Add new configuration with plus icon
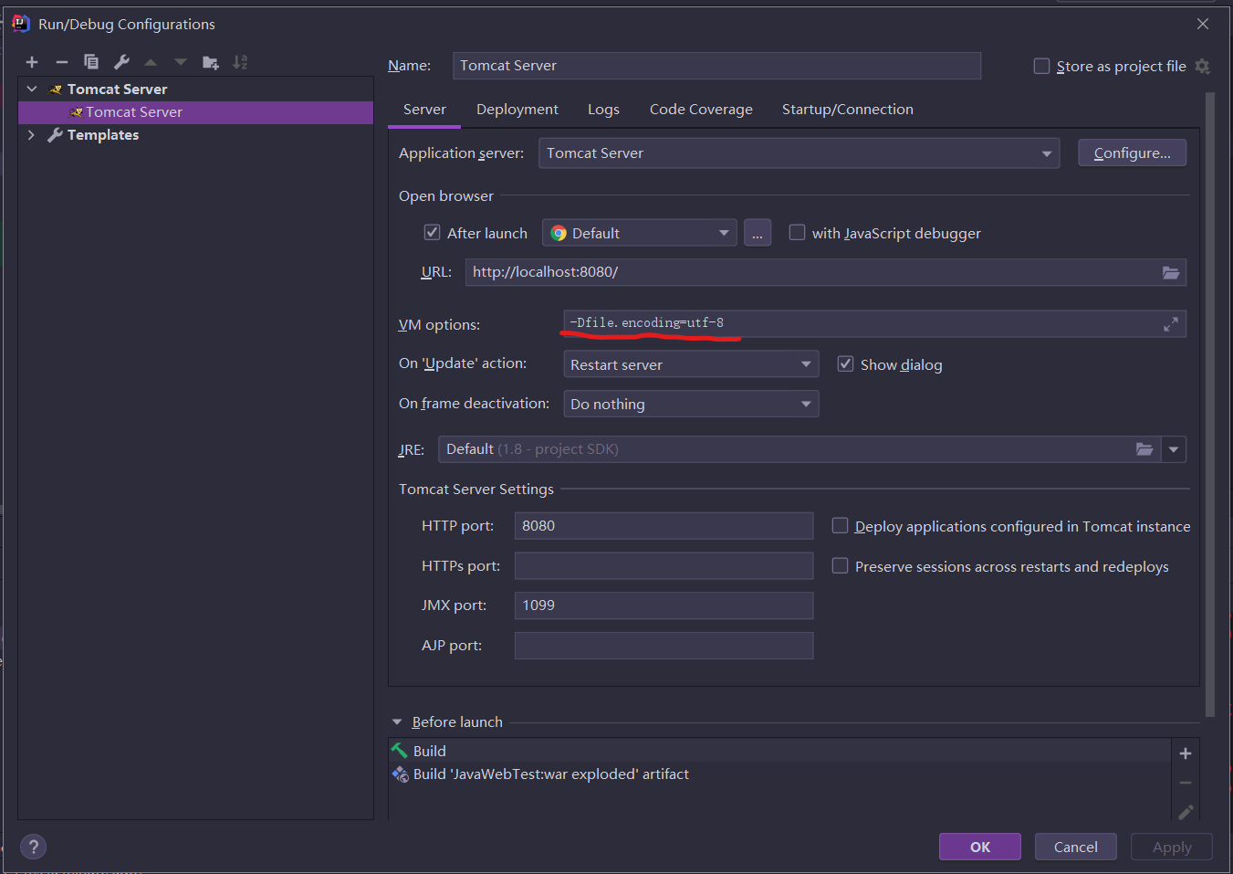Image resolution: width=1233 pixels, height=874 pixels. pos(32,62)
